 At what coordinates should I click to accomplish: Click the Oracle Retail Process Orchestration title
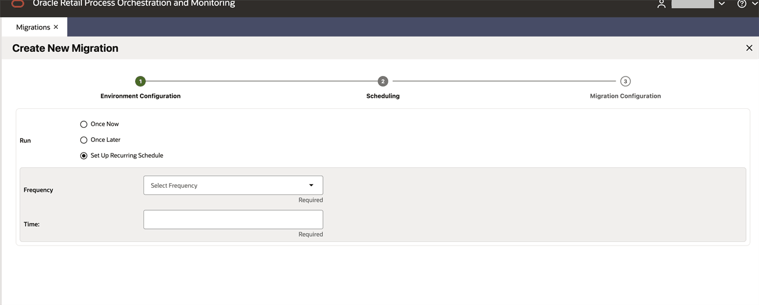134,4
